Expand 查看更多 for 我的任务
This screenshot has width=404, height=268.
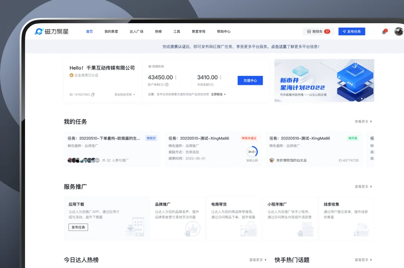click(363, 121)
